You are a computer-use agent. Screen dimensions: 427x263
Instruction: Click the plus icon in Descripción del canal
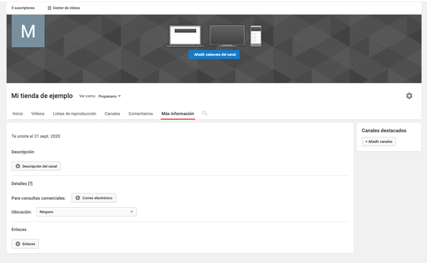pos(18,166)
